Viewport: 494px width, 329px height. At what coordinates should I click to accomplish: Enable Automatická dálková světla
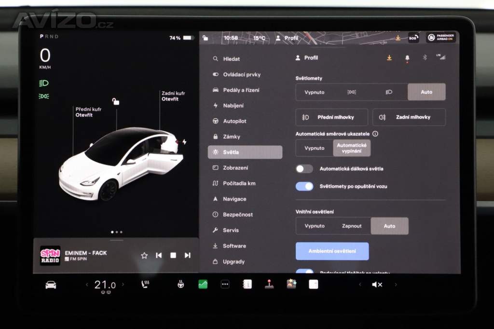304,169
